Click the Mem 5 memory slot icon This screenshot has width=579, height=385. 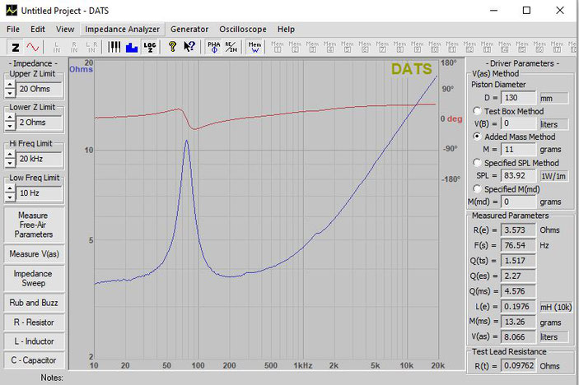pos(347,47)
